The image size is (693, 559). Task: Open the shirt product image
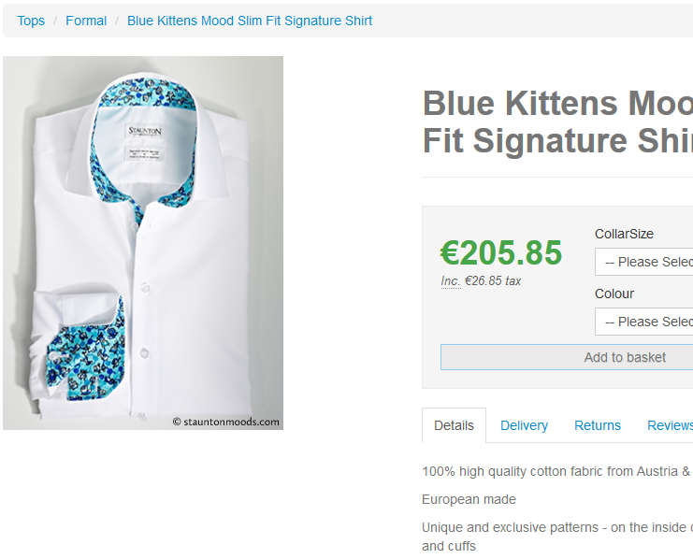pyautogui.click(x=143, y=243)
